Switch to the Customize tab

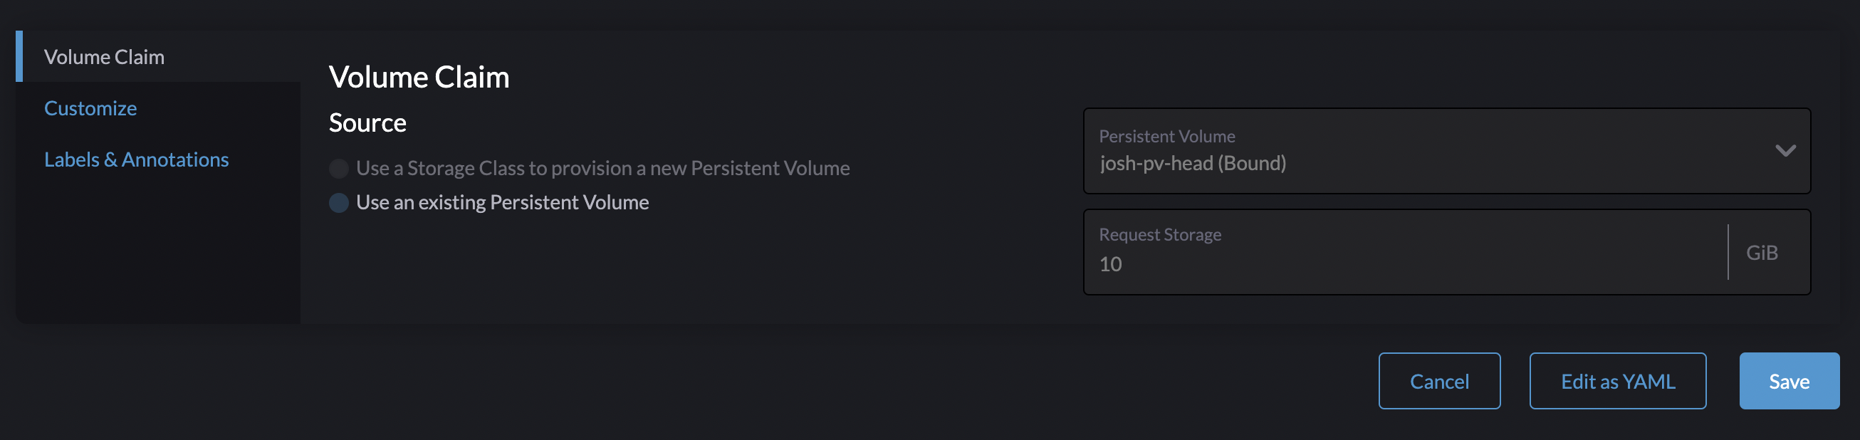[x=90, y=107]
